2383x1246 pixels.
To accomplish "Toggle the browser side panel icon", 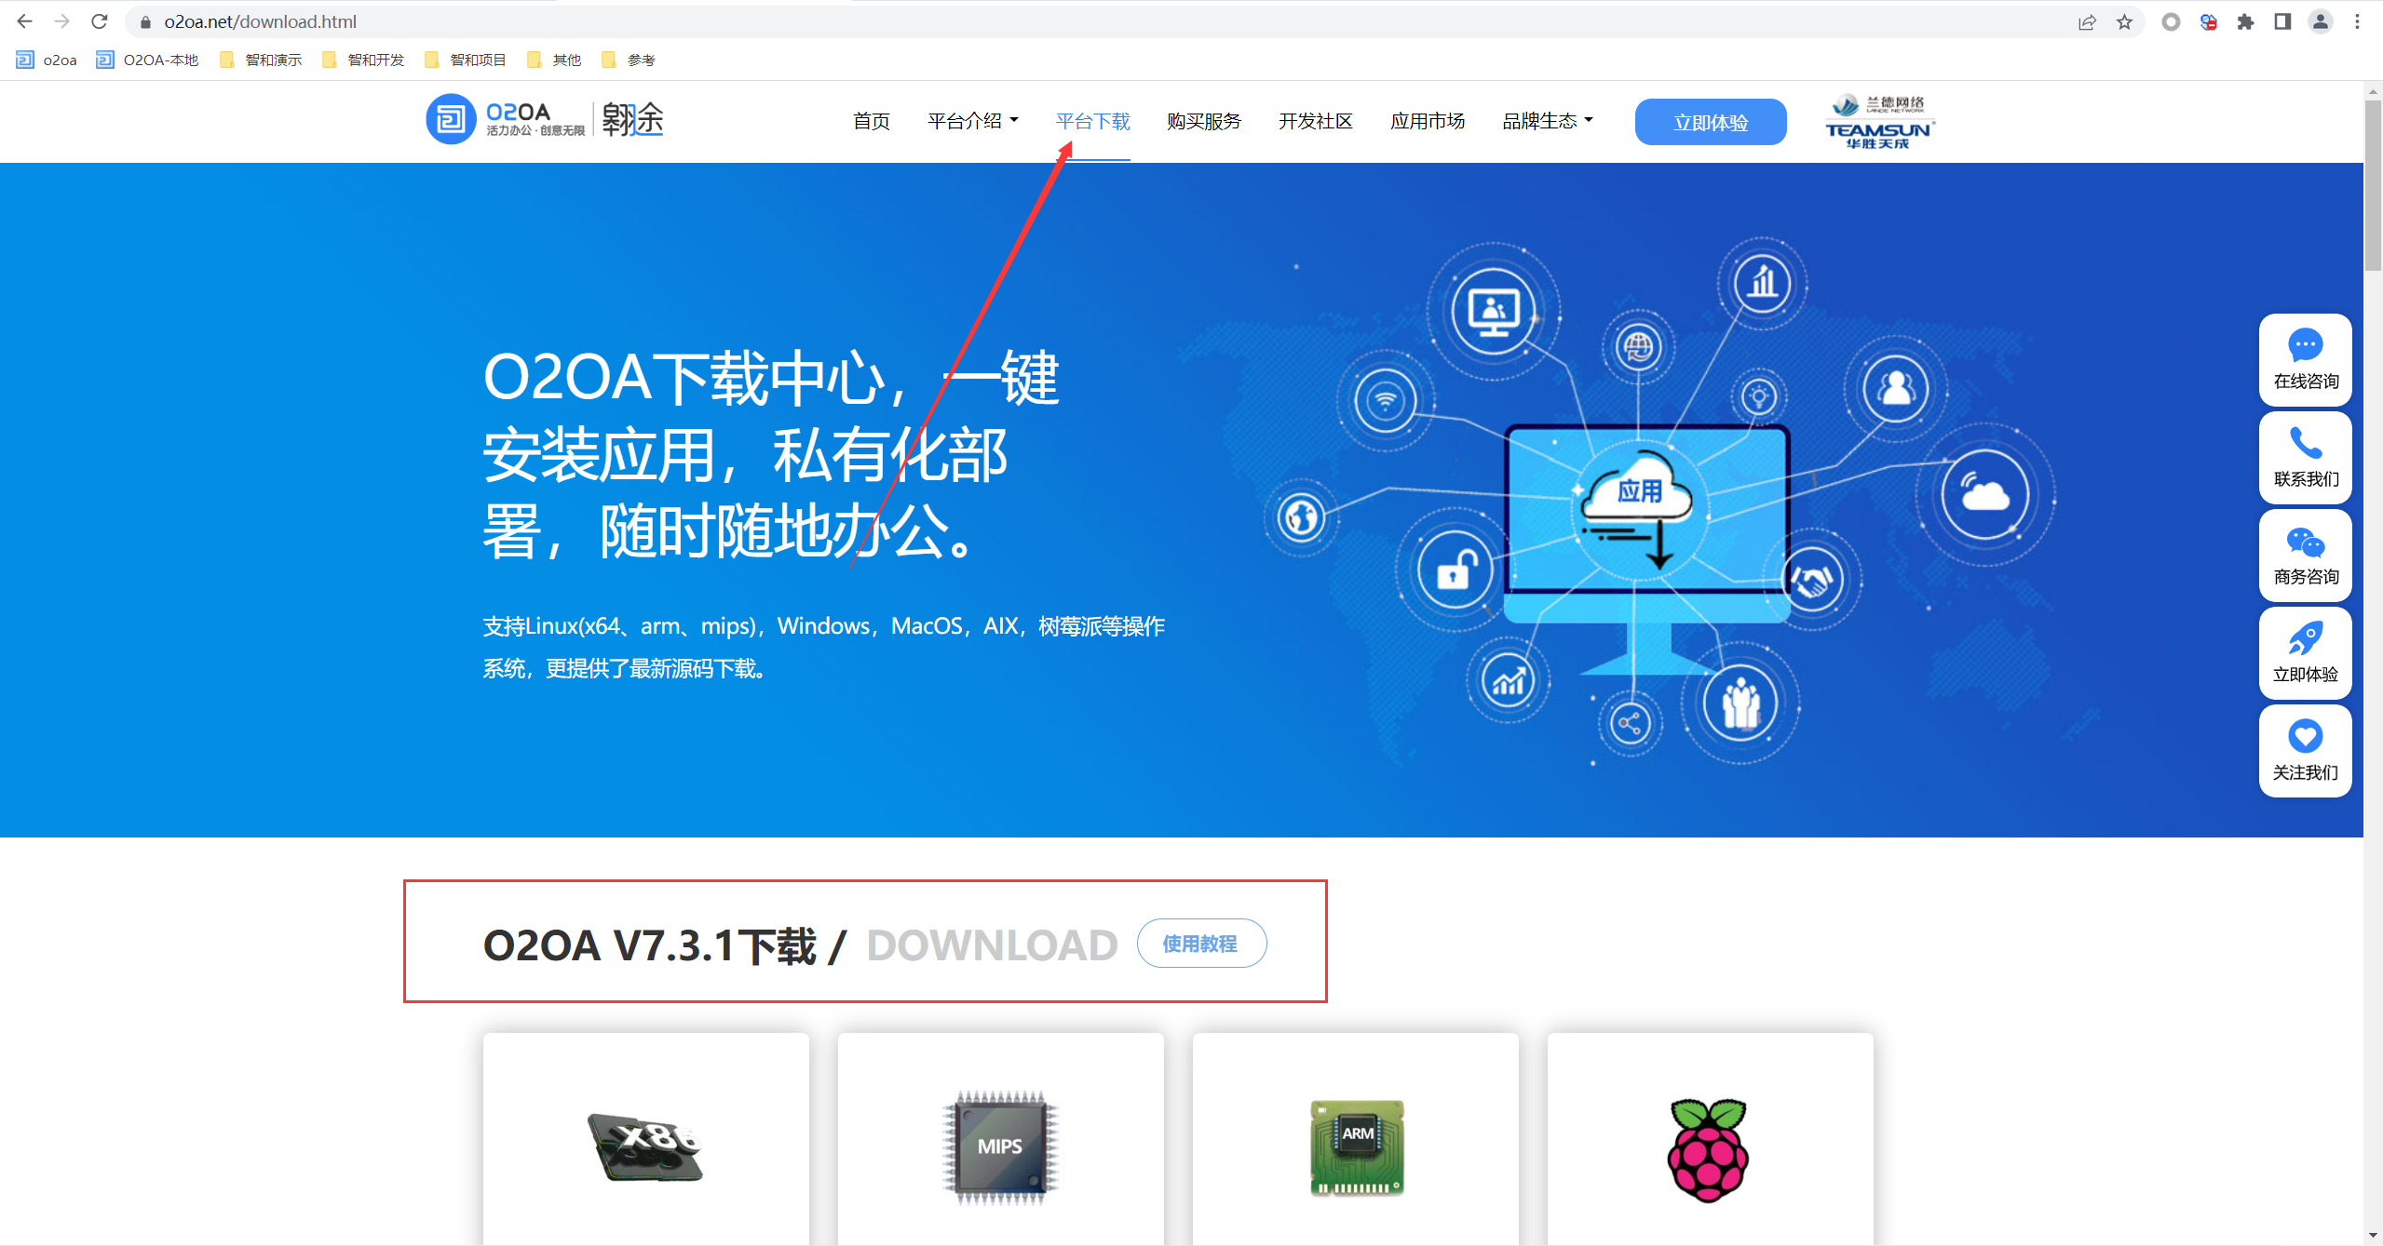I will (x=2282, y=21).
